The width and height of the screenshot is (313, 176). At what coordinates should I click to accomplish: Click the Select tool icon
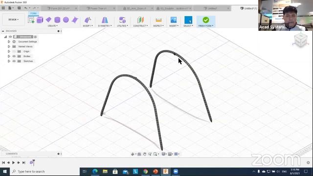point(188,20)
